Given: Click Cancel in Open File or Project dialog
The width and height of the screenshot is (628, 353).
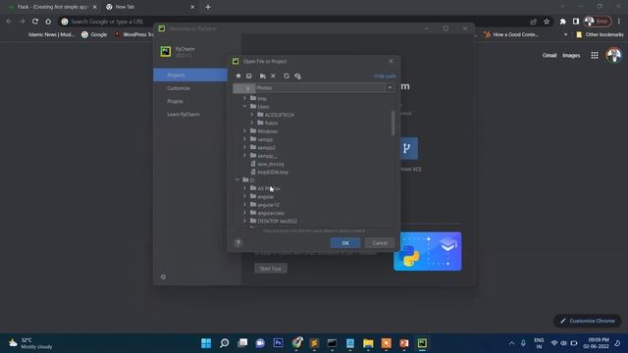Looking at the screenshot, I should tap(380, 243).
